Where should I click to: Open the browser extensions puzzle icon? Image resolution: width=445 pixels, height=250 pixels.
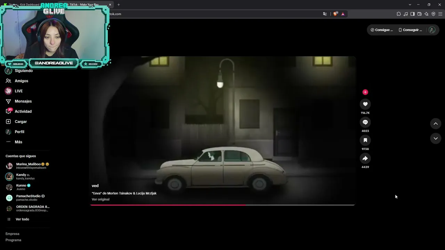[x=399, y=14]
